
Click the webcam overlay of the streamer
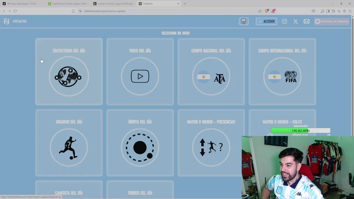coord(298,167)
